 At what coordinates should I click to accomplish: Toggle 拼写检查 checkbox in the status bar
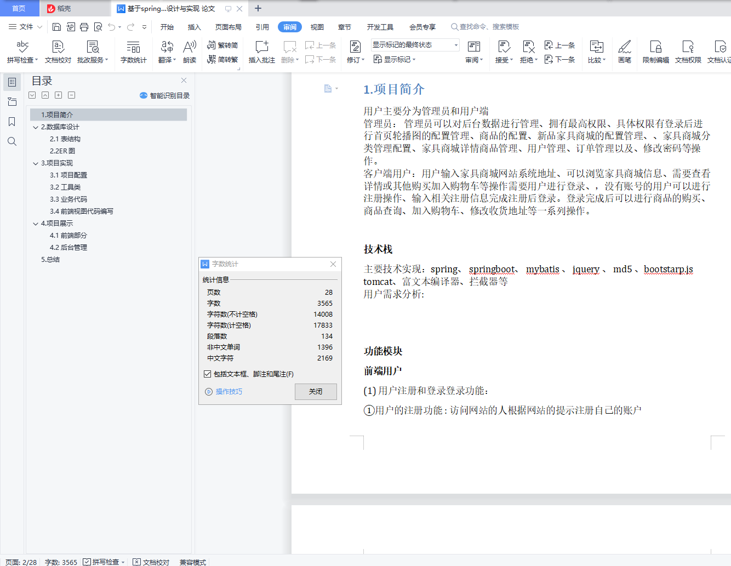tap(87, 562)
